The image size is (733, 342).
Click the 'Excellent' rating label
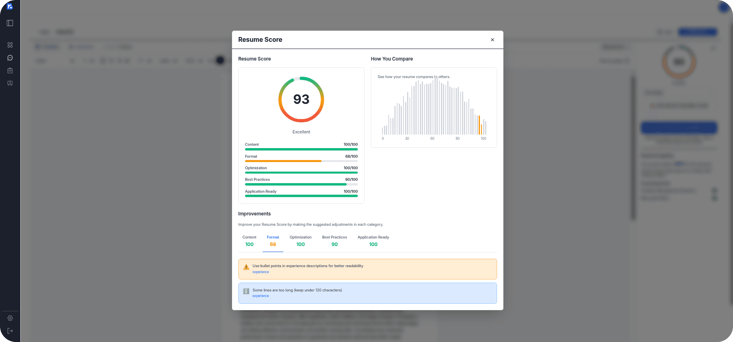tap(301, 132)
